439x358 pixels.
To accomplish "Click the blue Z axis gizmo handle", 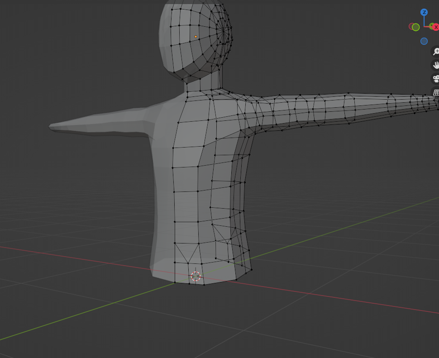I will tap(424, 12).
